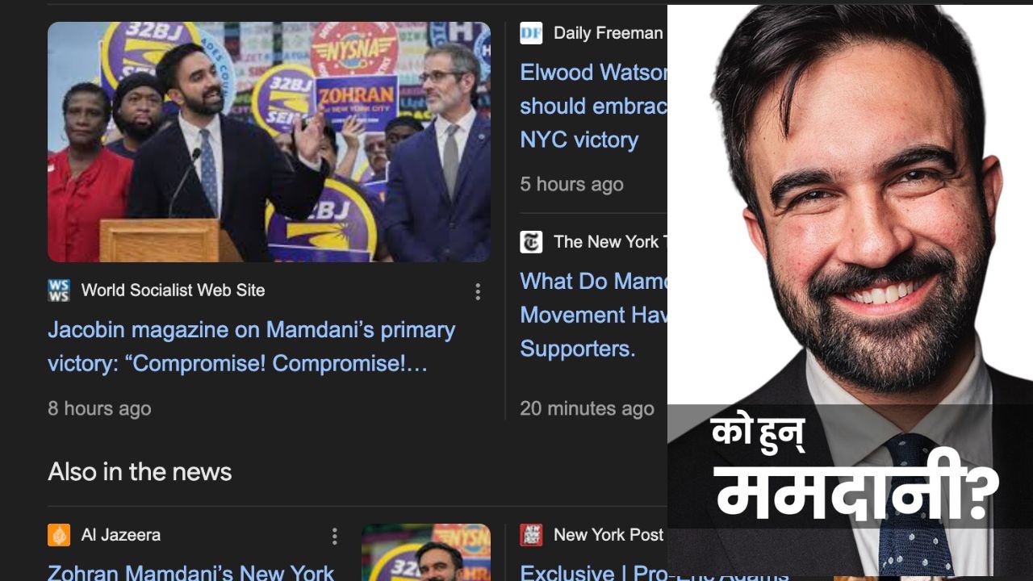Screen dimensions: 1033x581
Task: Click the Al Jazeera article thumbnail image
Action: coord(426,553)
